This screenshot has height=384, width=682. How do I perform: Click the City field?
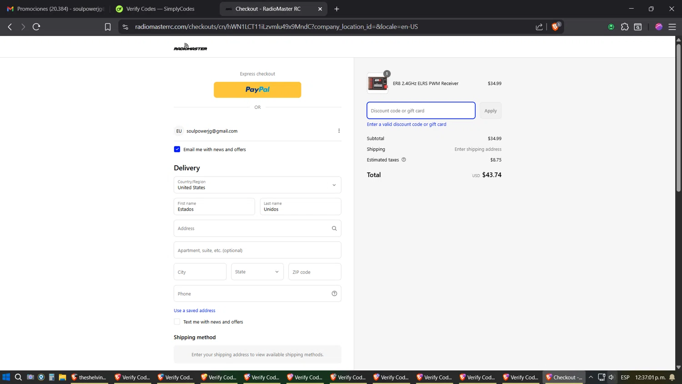[x=200, y=272]
